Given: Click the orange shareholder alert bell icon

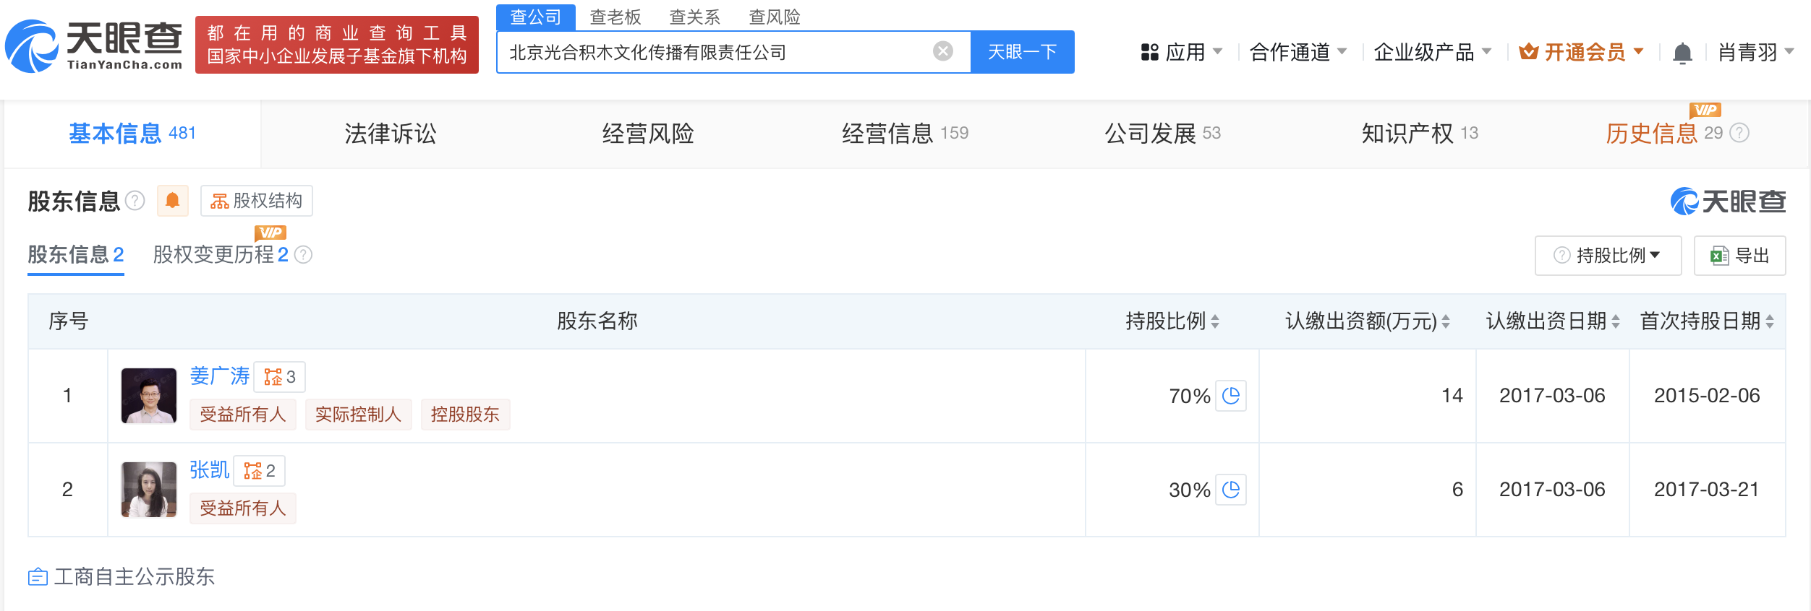Looking at the screenshot, I should 172,200.
